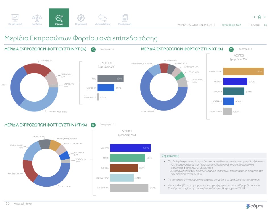
Task: Click the ΑΔΜΗΕ logo in the footer
Action: pos(255,205)
